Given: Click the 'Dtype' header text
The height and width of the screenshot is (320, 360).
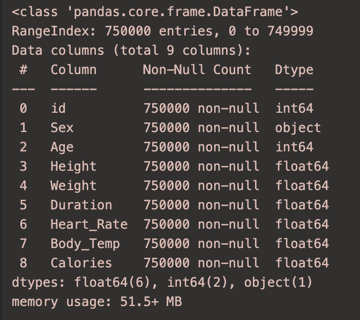Looking at the screenshot, I should pos(294,70).
